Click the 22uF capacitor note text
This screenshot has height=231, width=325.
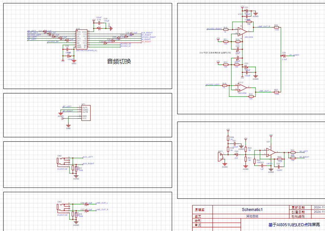215,53
